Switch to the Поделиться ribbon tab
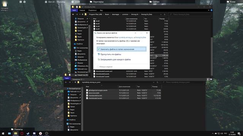 pos(92,10)
